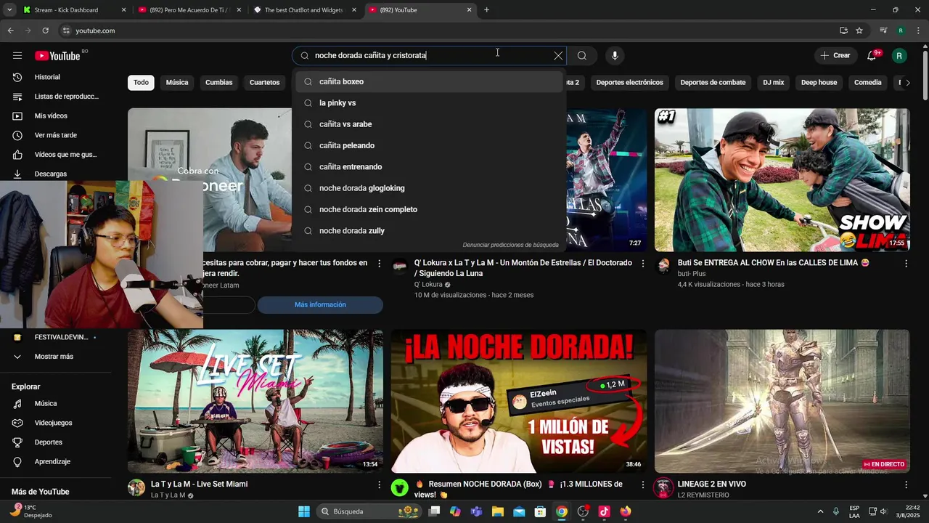Open the YouTube hamburger guide menu
Screen dimensions: 929x523
[x=17, y=56]
